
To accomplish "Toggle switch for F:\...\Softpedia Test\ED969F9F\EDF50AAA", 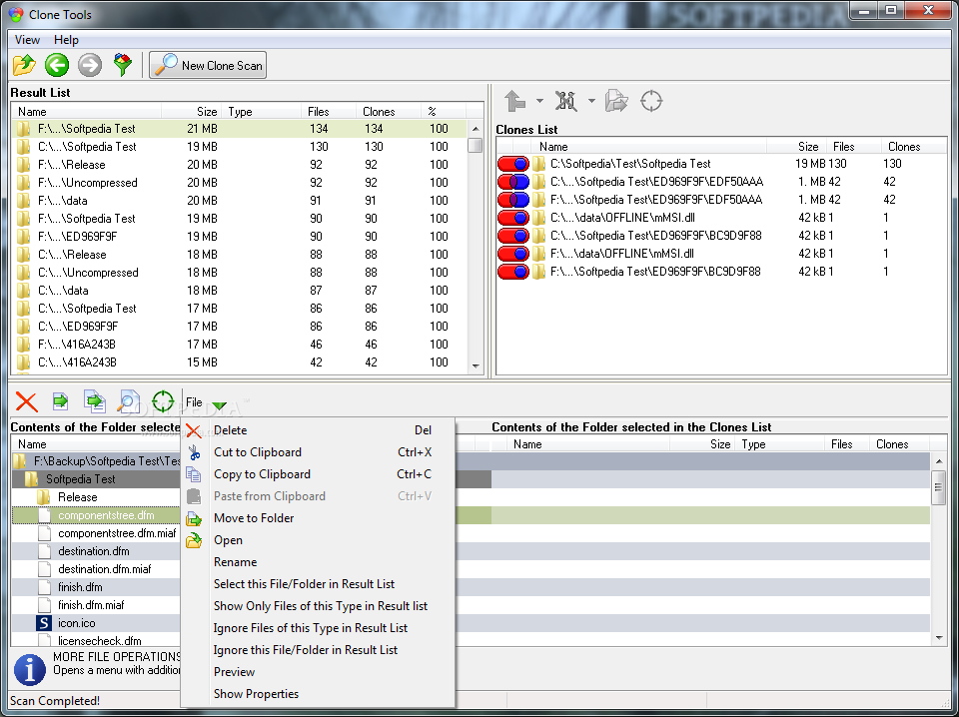I will click(x=513, y=200).
